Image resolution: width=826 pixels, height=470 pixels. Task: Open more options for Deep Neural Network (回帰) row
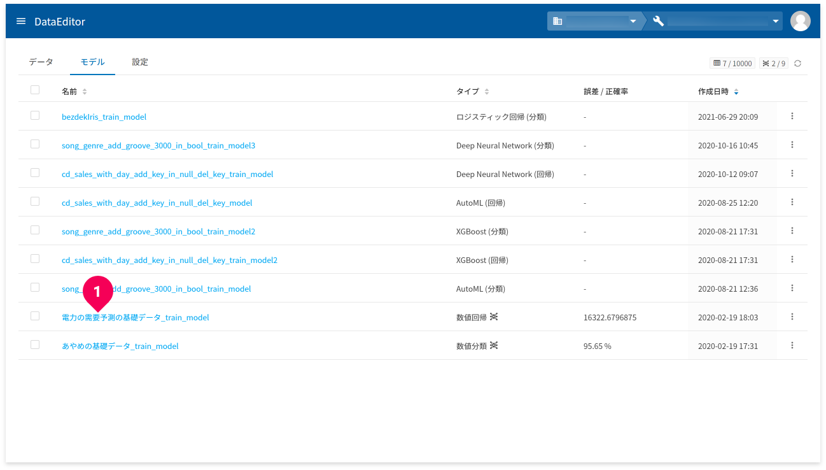point(792,173)
